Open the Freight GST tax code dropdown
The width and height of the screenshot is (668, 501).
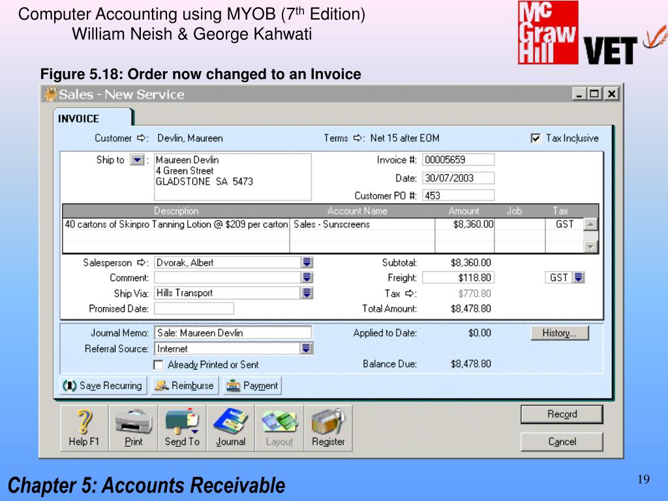pos(578,278)
